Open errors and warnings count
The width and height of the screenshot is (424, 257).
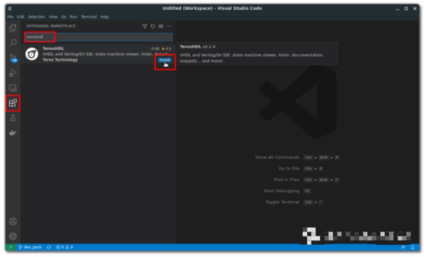pos(64,247)
